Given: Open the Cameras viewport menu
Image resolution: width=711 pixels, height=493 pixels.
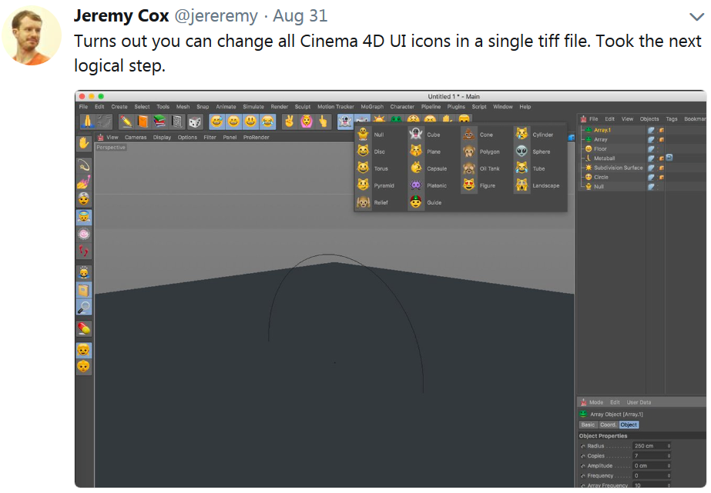Looking at the screenshot, I should [136, 137].
